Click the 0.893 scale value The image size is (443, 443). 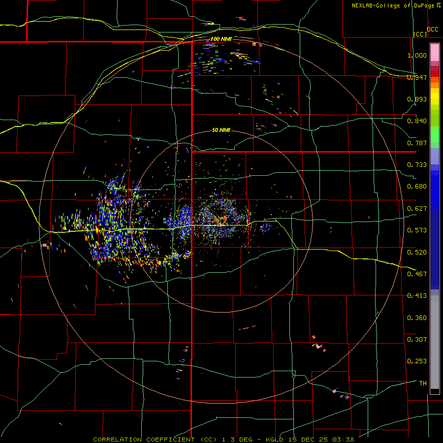tap(417, 99)
